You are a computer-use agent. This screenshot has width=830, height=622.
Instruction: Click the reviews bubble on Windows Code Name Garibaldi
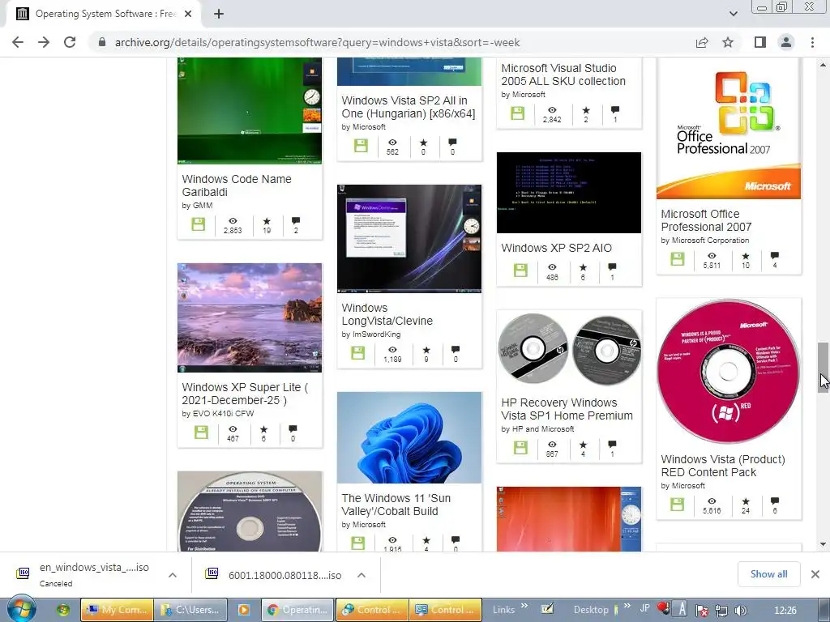click(296, 220)
